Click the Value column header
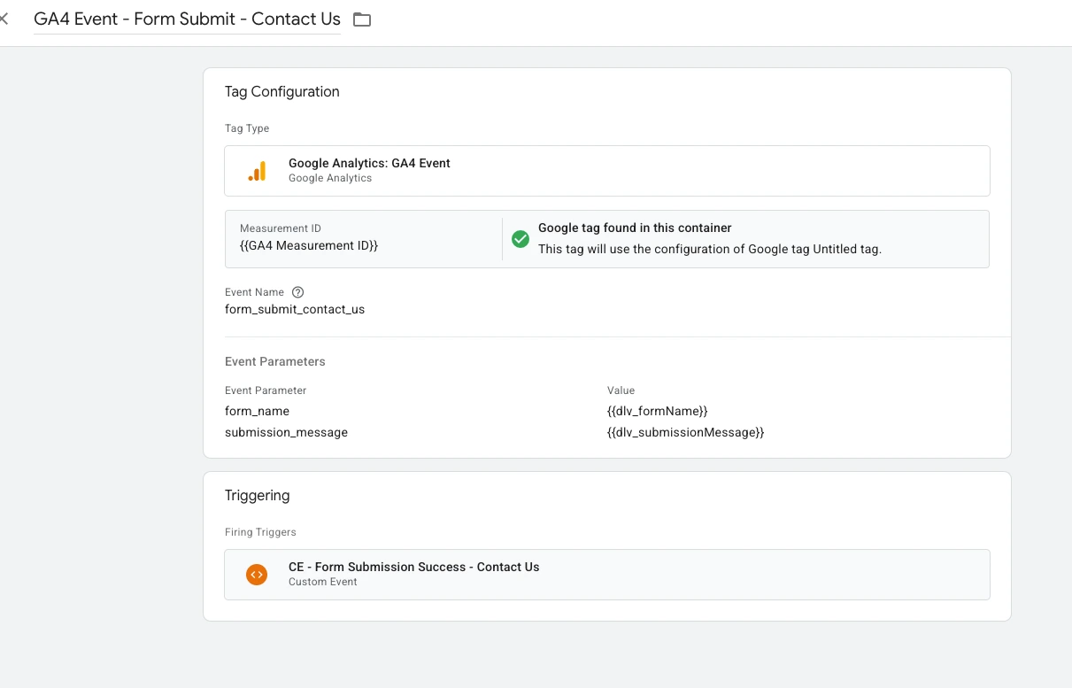This screenshot has height=688, width=1072. pyautogui.click(x=621, y=390)
